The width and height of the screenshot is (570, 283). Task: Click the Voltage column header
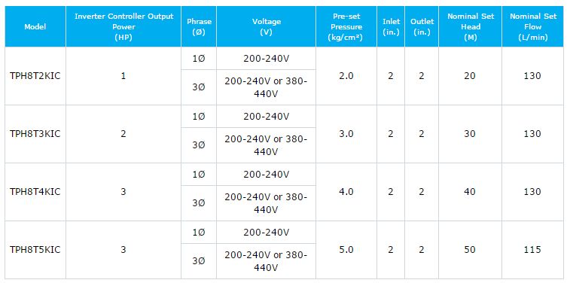click(x=267, y=26)
